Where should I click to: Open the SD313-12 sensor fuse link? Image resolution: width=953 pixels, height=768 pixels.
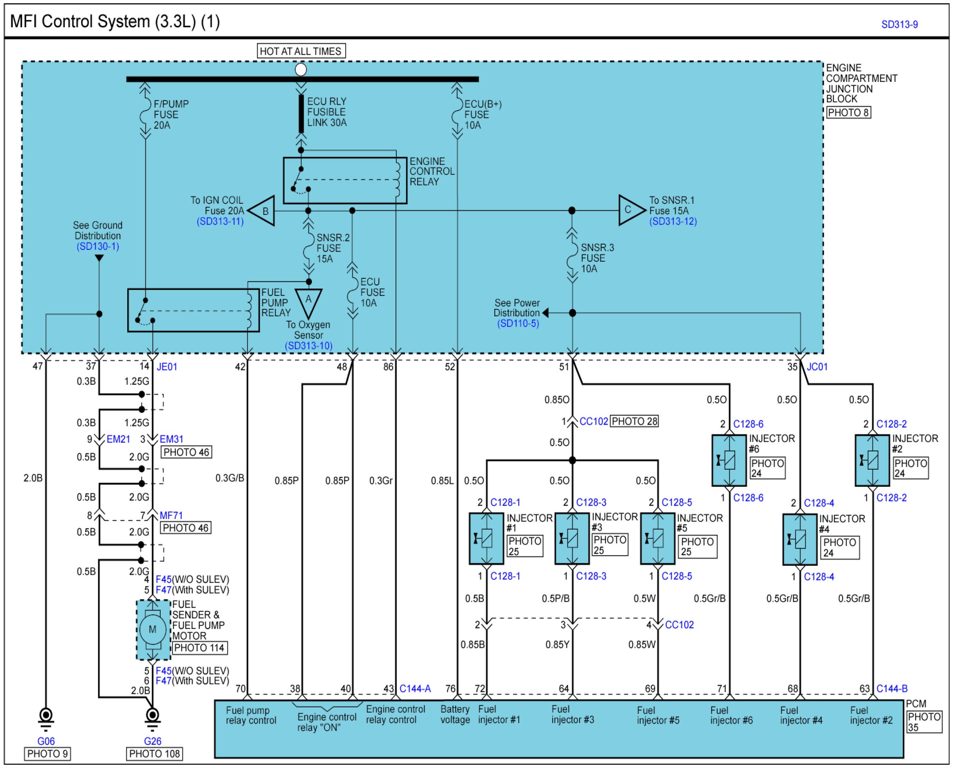tap(673, 222)
